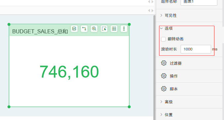Click the list view icon on the chart
The height and width of the screenshot is (120, 224).
pos(114,29)
